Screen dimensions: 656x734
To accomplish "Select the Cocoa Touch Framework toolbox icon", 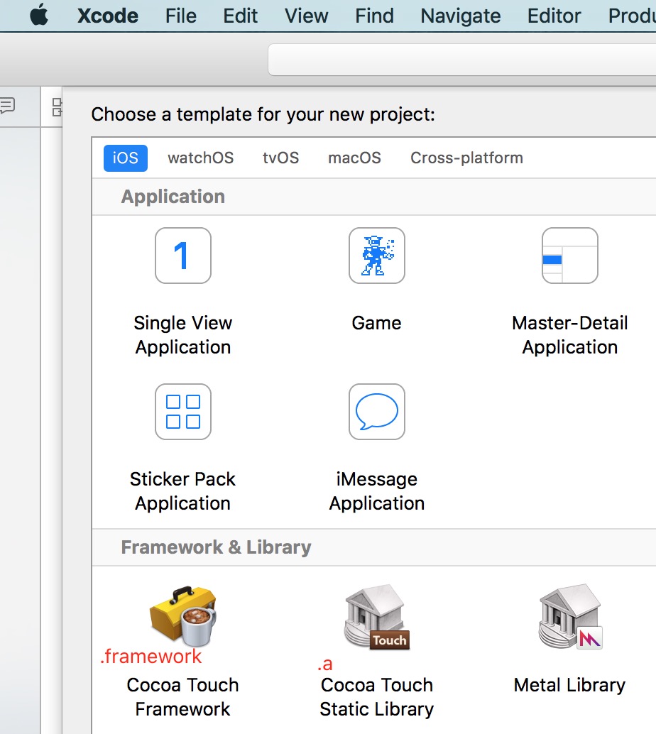I will 183,615.
